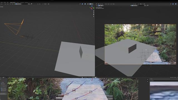The width and height of the screenshot is (178, 100).
Task: Click the green Y axis on navigation gizmo
Action: click(x=94, y=8)
